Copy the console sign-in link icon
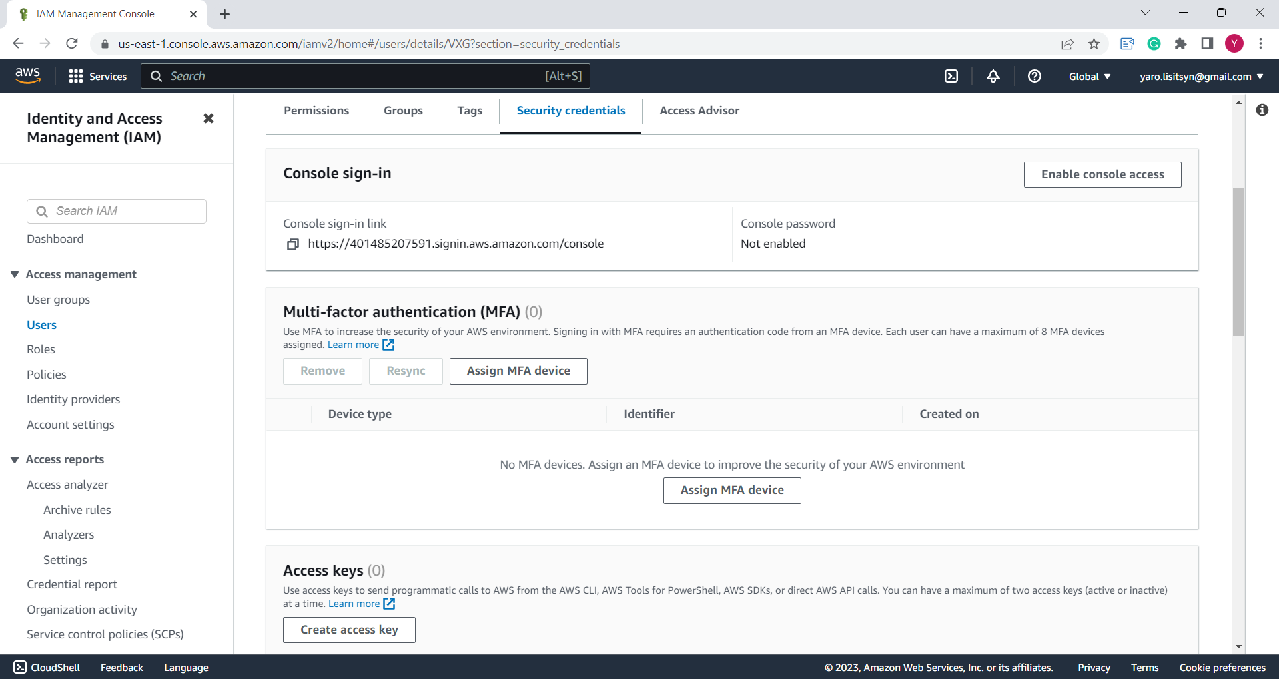1279x679 pixels. (292, 244)
